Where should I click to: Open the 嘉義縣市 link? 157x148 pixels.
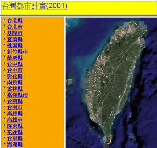[x=17, y=95]
